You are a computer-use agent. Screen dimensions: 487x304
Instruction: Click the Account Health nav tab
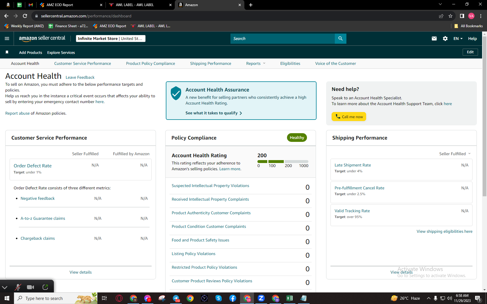25,63
